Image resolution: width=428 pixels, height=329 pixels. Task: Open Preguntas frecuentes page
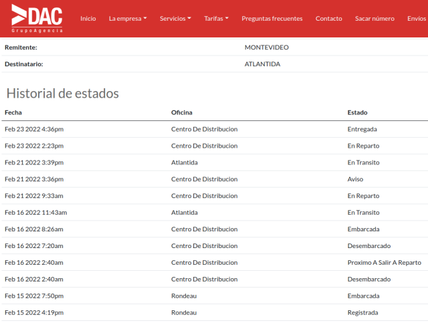tap(272, 19)
